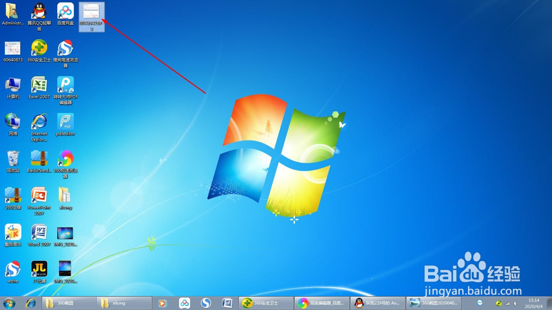Select the wohe desktop shortcut
Viewport: 552px width, 310px height.
(x=13, y=272)
